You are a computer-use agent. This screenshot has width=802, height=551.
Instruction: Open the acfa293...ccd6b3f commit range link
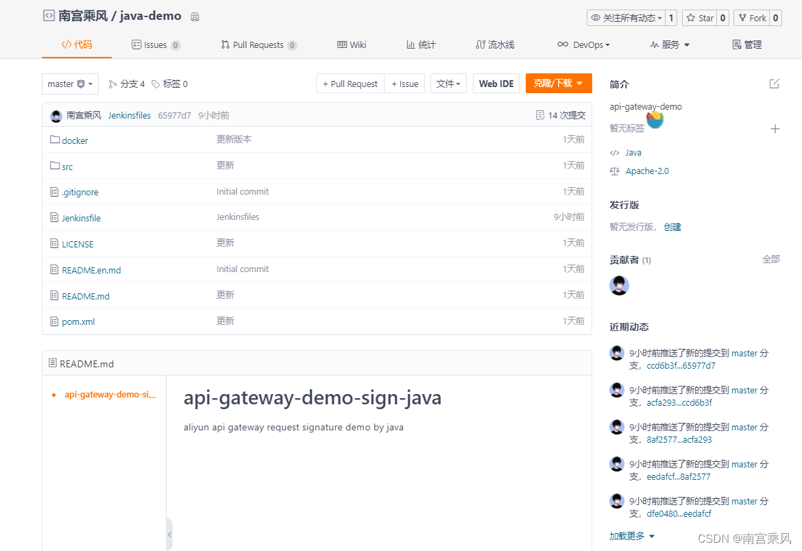click(679, 403)
